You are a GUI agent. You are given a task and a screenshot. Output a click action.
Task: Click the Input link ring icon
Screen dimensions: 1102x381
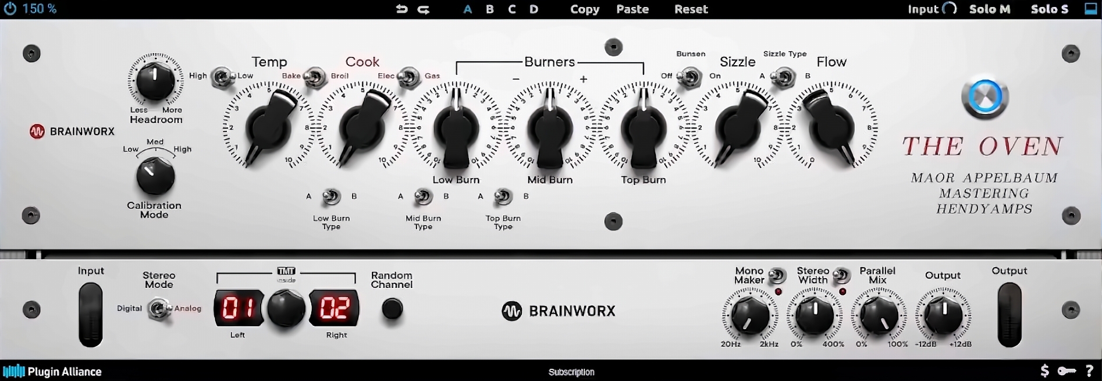[949, 9]
